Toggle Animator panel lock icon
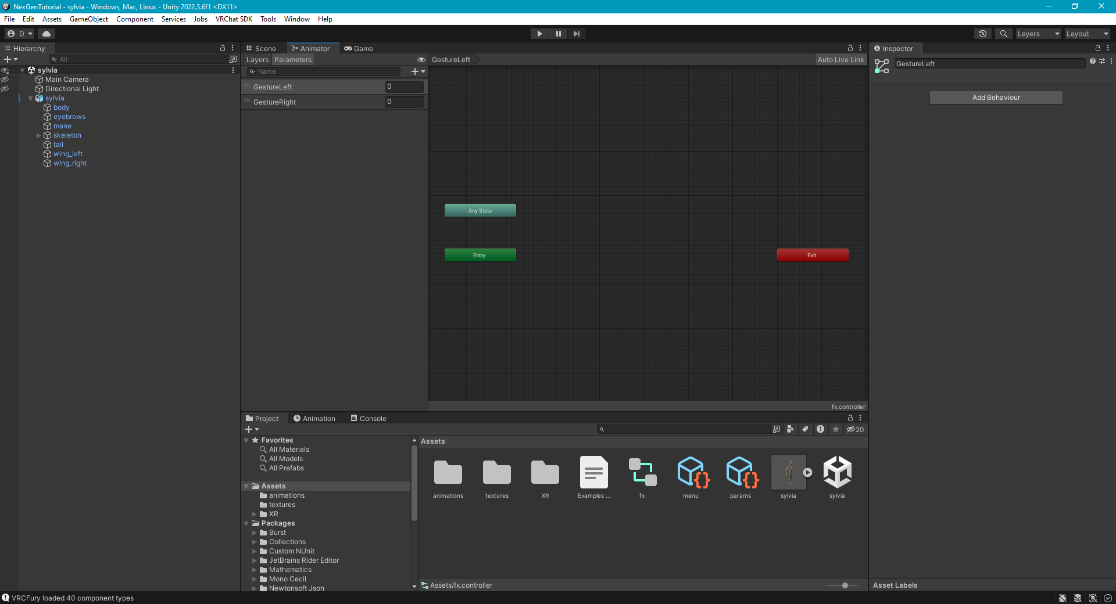The width and height of the screenshot is (1116, 604). pos(850,48)
